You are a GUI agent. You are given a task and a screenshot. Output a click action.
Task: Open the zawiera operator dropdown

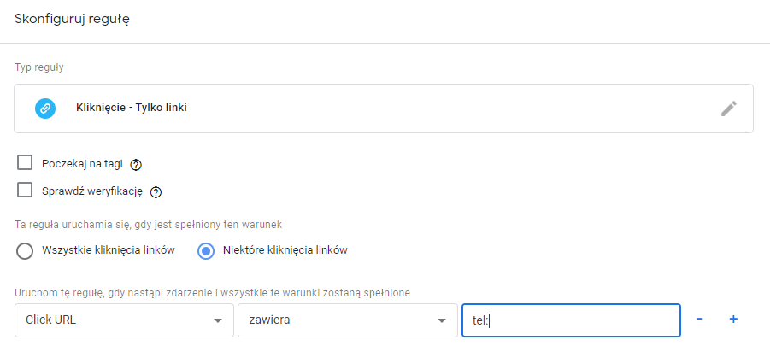(x=348, y=320)
